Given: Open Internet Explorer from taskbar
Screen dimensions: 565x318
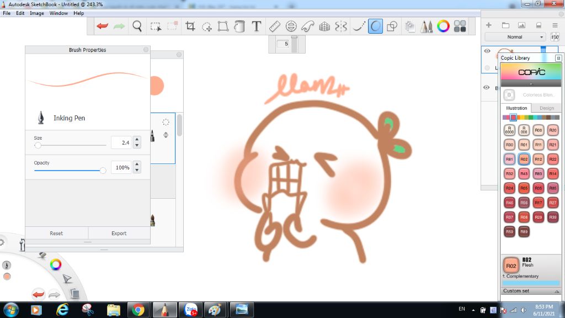Looking at the screenshot, I should click(63, 310).
